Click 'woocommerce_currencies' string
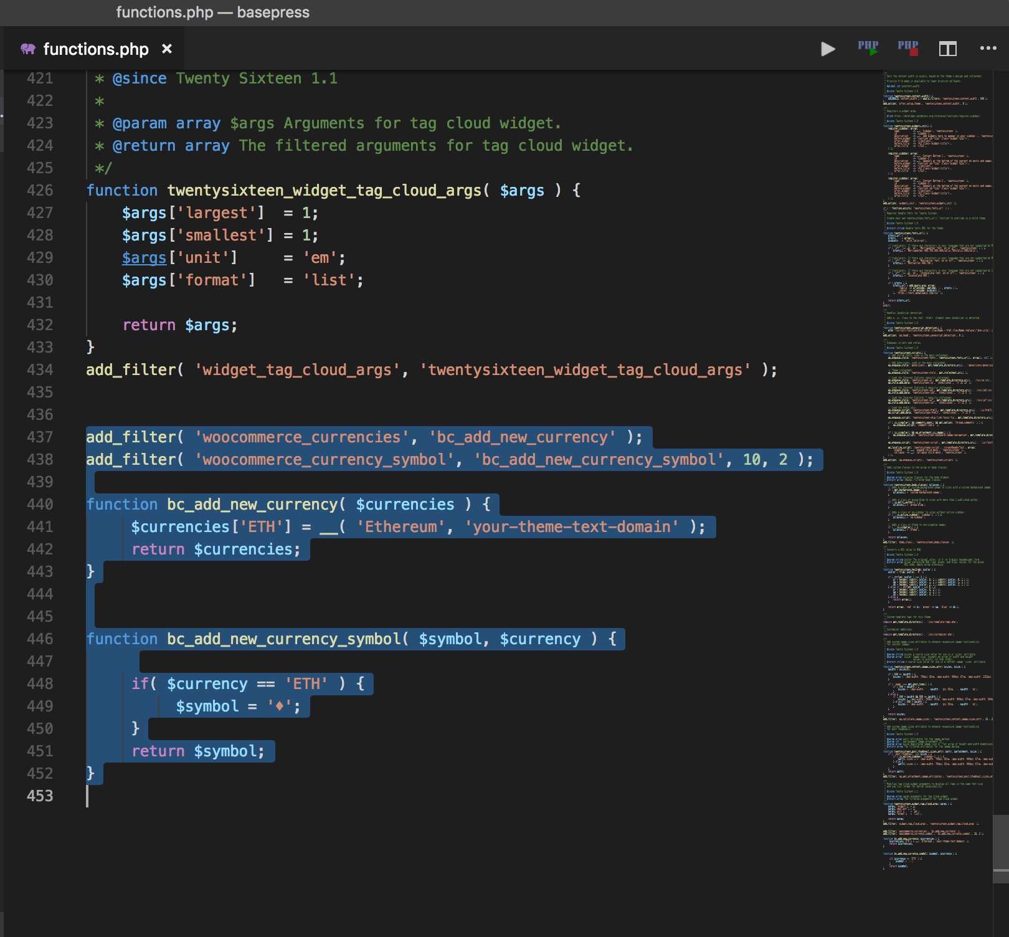 302,437
